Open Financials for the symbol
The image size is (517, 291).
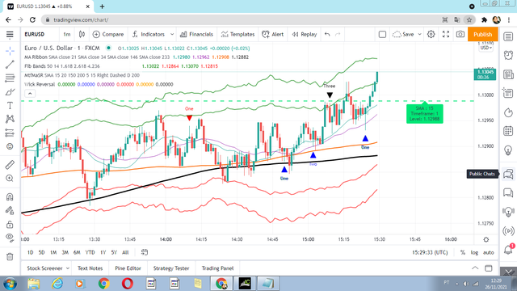(x=196, y=34)
